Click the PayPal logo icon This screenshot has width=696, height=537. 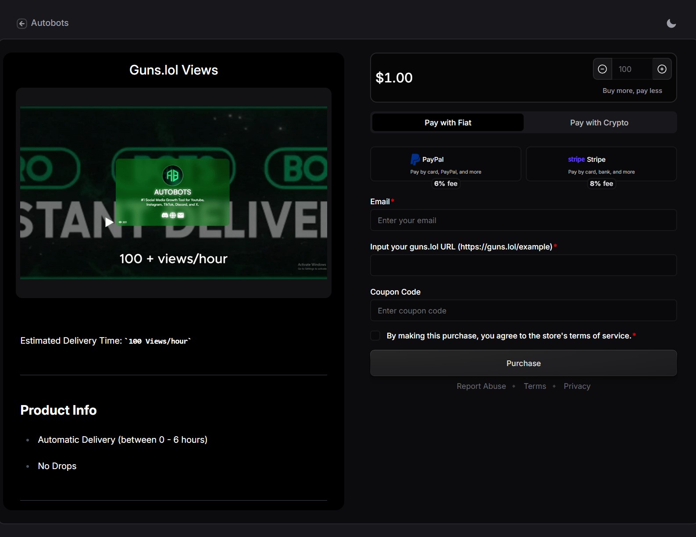[x=415, y=160]
